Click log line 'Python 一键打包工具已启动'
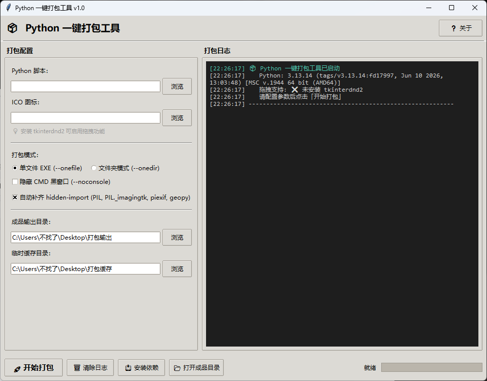 (300, 68)
